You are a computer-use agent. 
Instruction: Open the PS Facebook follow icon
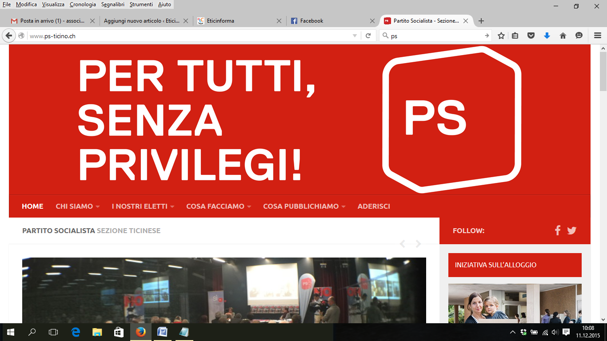[558, 230]
